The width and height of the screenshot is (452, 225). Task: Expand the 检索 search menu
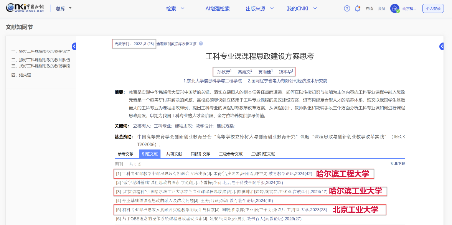pos(175,8)
